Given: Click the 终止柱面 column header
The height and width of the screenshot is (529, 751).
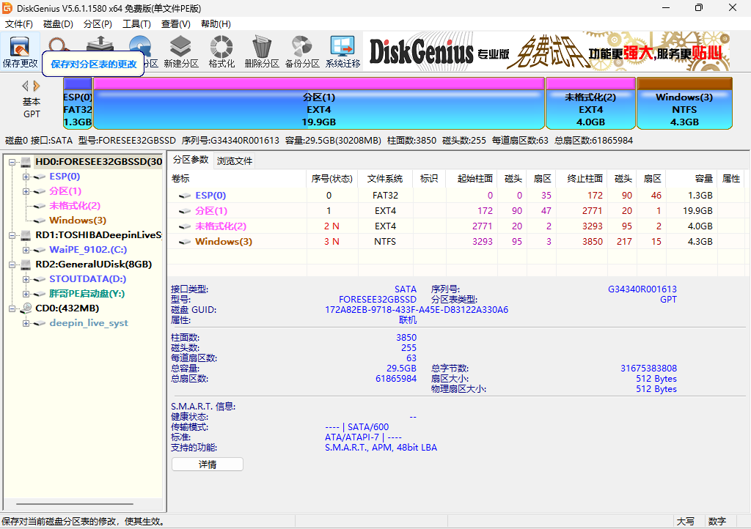Looking at the screenshot, I should tap(582, 179).
